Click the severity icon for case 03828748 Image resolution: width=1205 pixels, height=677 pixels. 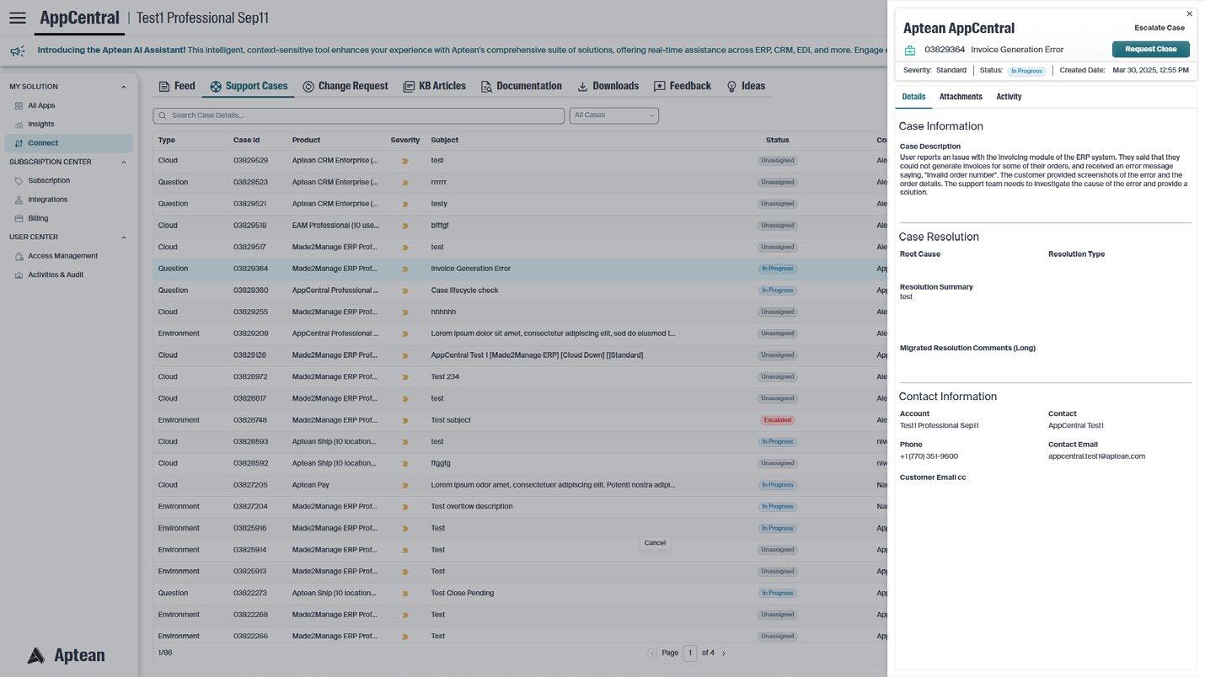[x=404, y=421]
